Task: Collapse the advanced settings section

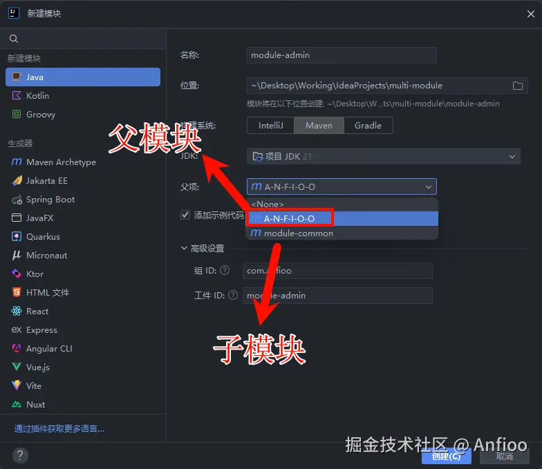Action: (x=184, y=248)
